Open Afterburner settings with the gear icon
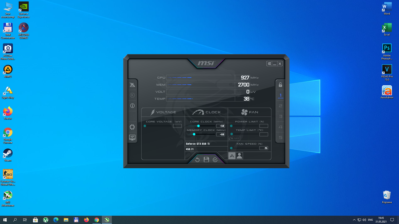This screenshot has height=224, width=399. tap(132, 127)
